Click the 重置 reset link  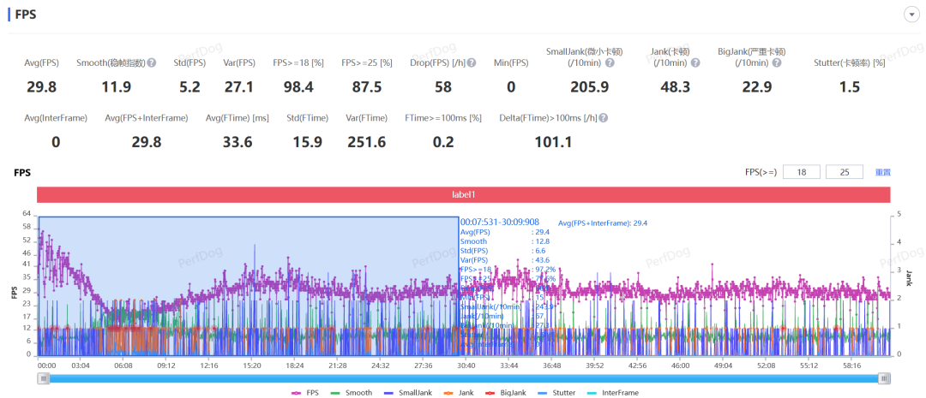(x=882, y=172)
